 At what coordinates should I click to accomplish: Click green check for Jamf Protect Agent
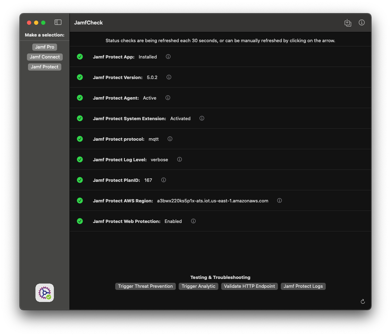[80, 98]
